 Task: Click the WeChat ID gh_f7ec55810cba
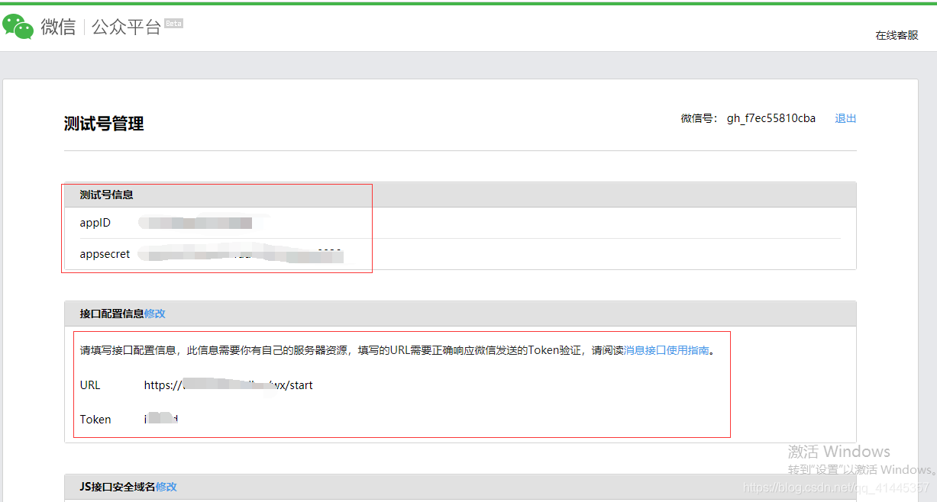(771, 118)
